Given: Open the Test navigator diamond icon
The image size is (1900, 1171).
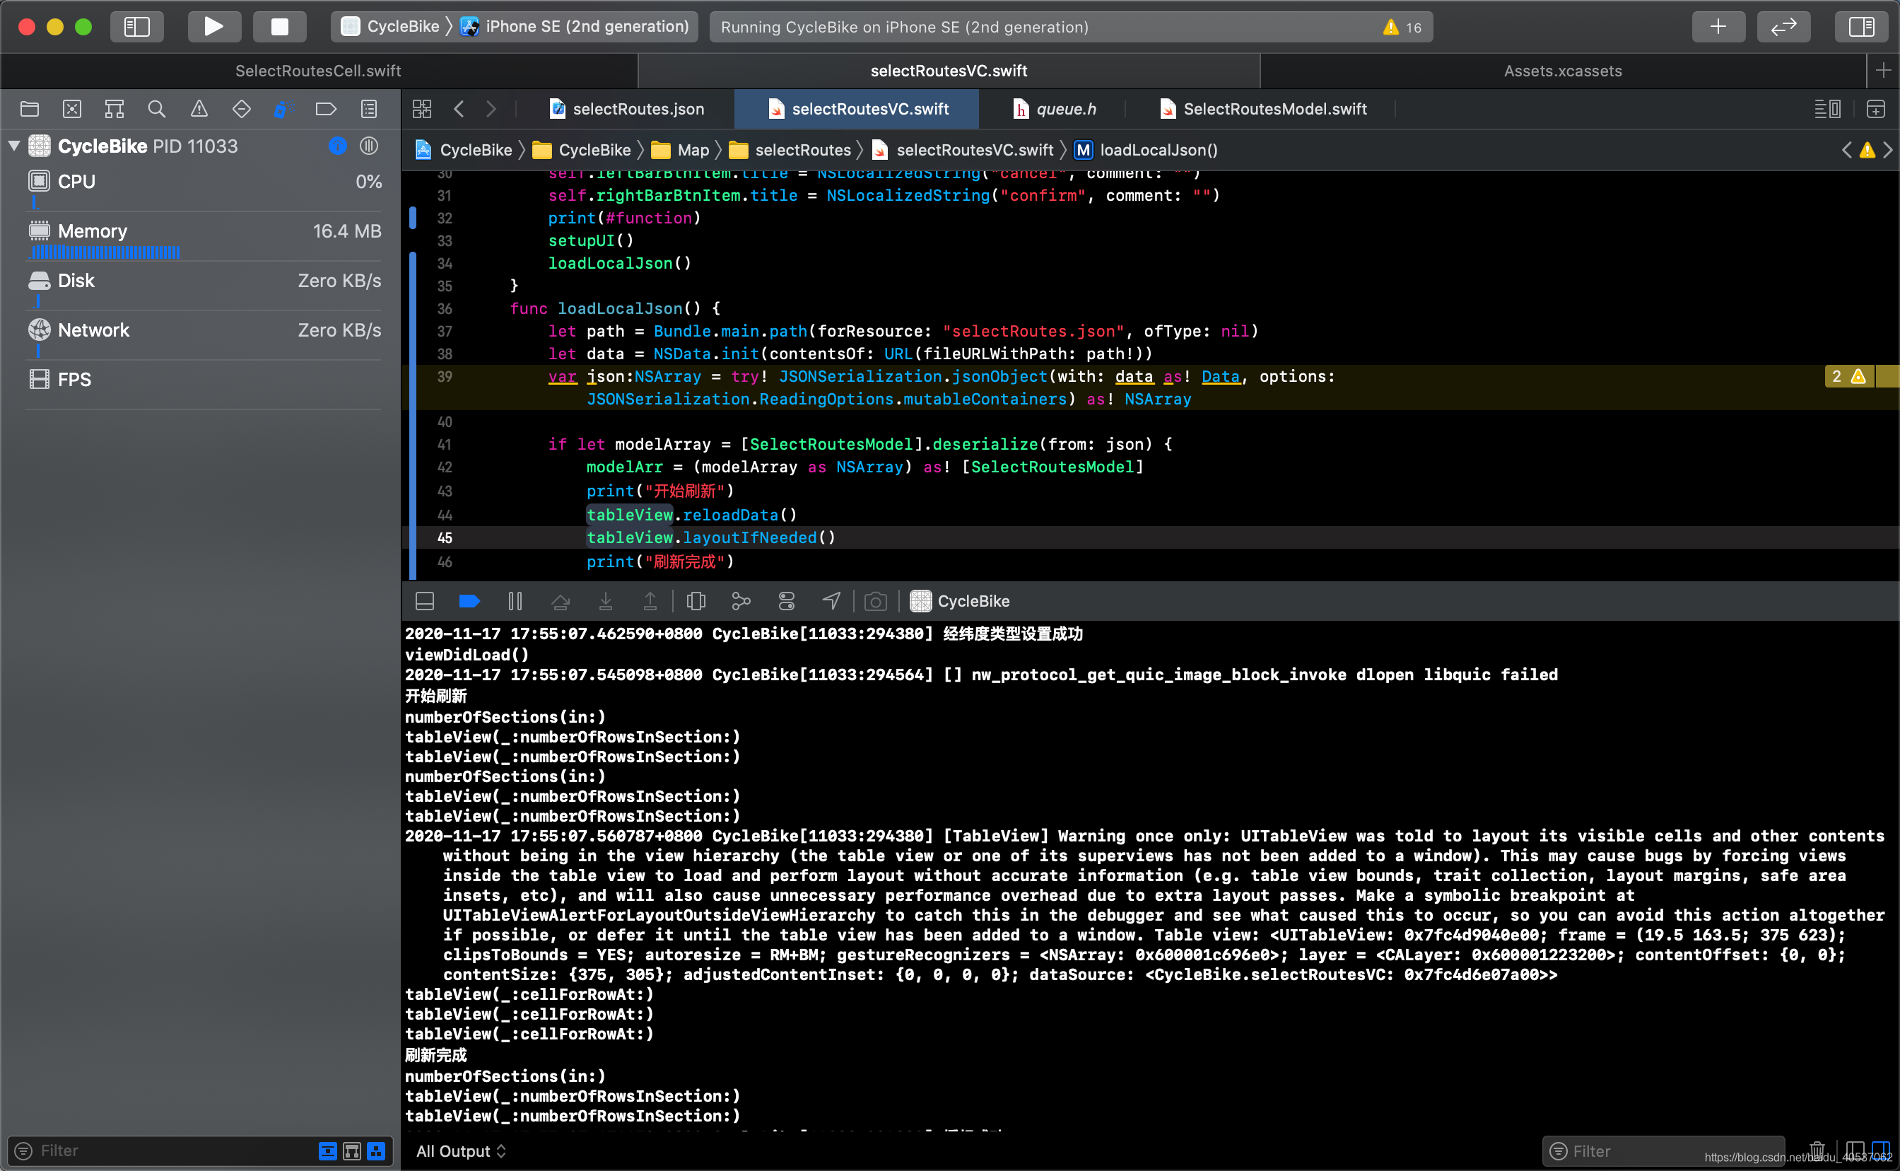Looking at the screenshot, I should 242,109.
